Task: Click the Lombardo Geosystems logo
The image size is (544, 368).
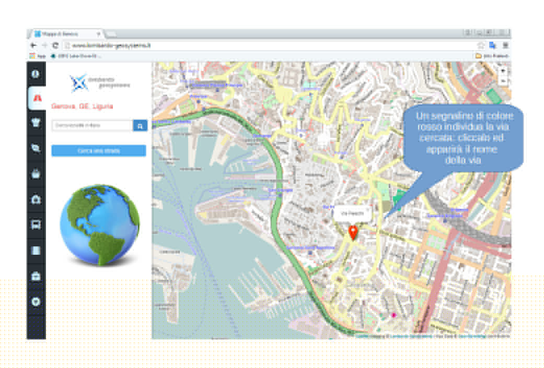Action: [x=100, y=83]
